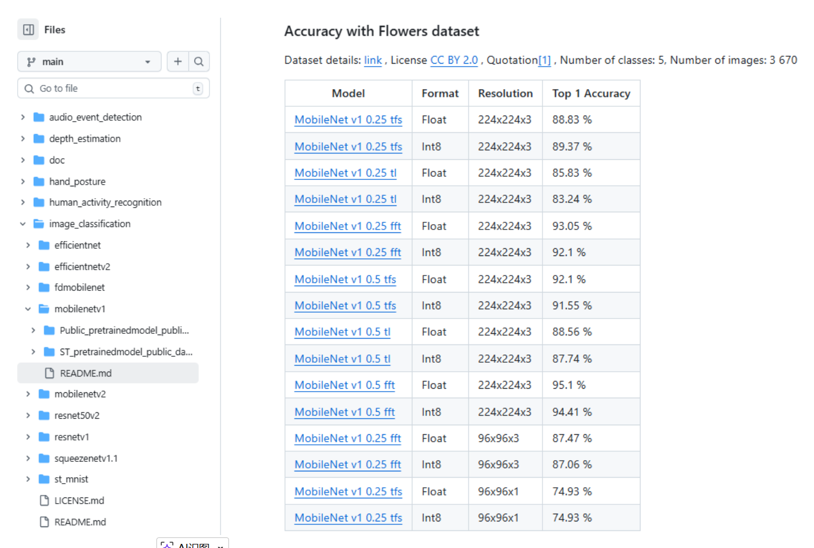The width and height of the screenshot is (814, 548).
Task: Click the resnet50v2 folder icon
Action: click(x=44, y=415)
